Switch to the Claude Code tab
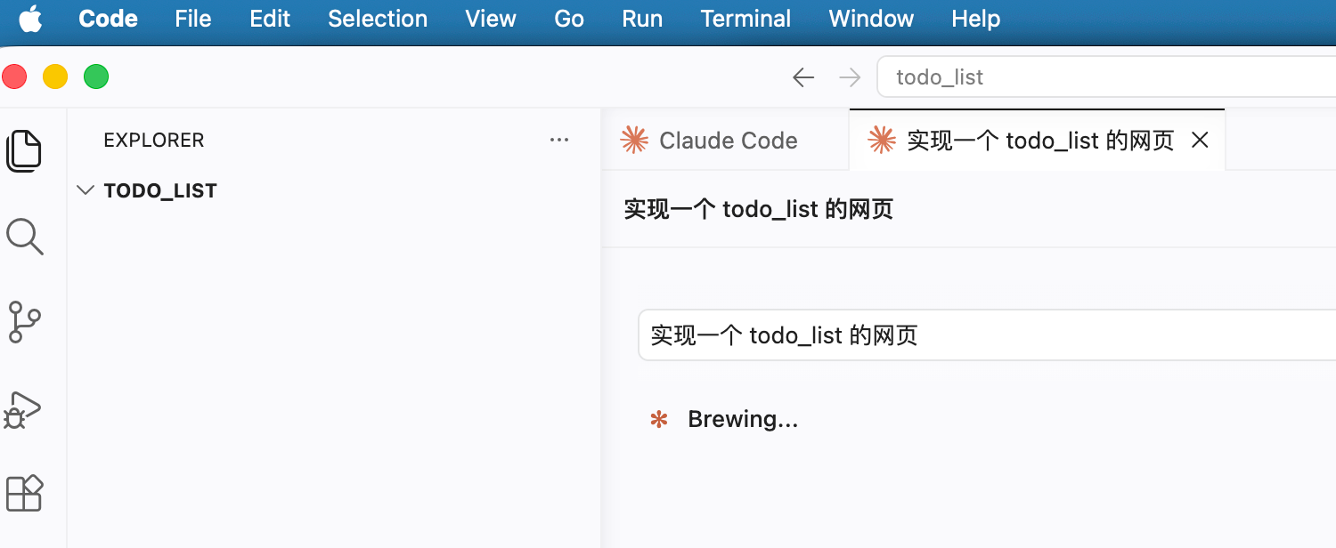The height and width of the screenshot is (548, 1336). click(x=725, y=140)
